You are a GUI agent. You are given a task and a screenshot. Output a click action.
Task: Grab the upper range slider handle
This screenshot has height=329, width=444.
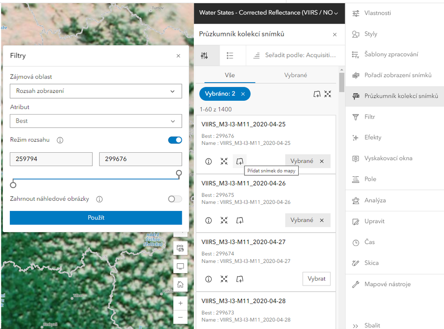pos(179,173)
